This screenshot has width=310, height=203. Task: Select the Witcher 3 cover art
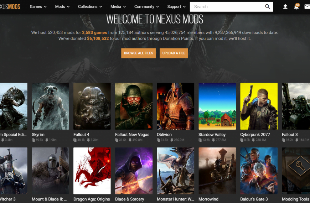[14, 171]
